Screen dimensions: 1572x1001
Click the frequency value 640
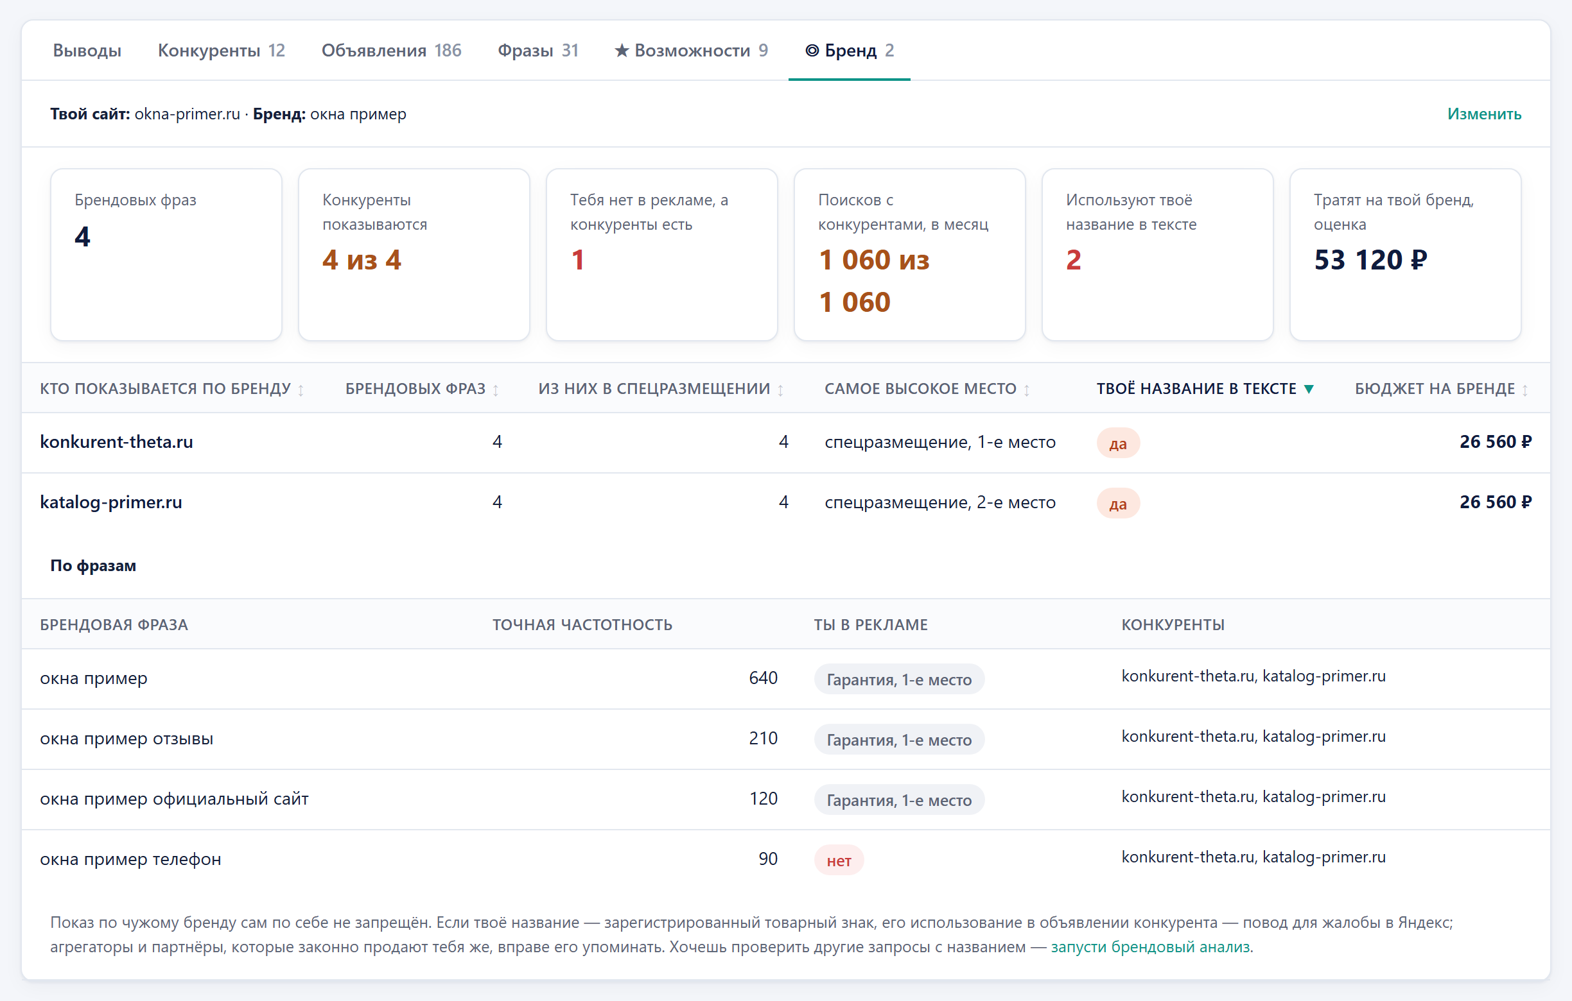click(x=763, y=678)
